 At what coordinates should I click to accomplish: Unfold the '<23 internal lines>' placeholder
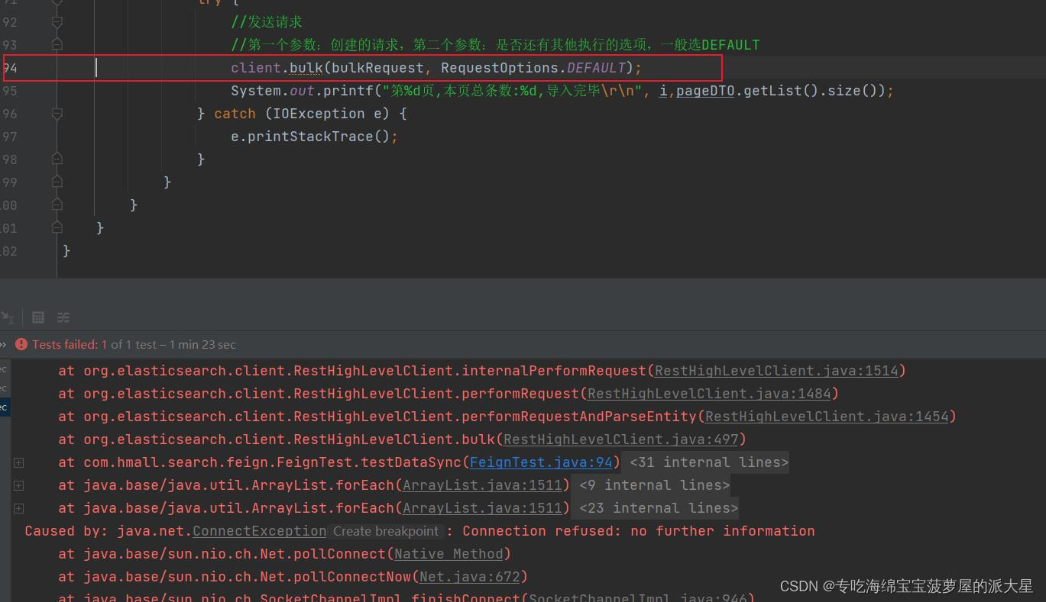[x=658, y=508]
